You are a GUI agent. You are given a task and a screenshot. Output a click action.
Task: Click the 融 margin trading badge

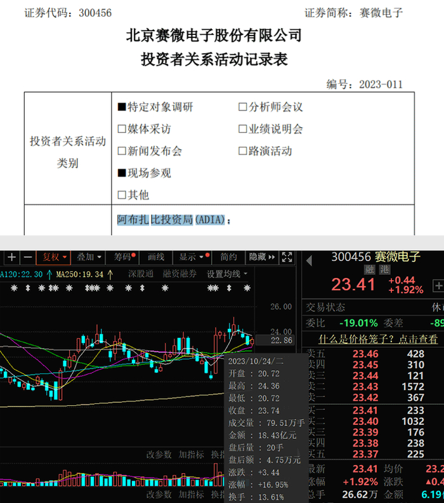coord(369,270)
